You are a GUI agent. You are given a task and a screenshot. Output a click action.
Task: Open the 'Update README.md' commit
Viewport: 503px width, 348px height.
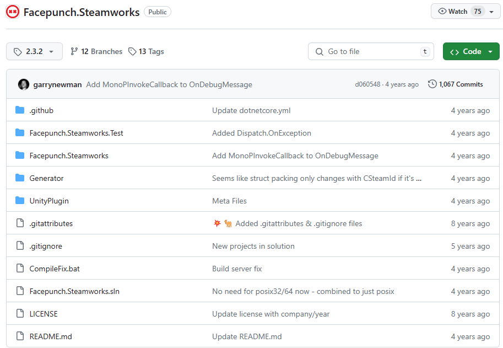(x=247, y=336)
